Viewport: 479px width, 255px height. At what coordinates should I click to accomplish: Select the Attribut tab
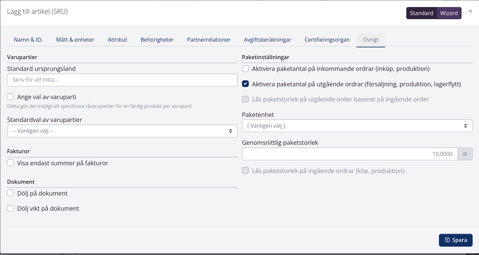[117, 40]
